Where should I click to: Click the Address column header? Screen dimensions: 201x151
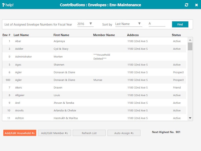(x=133, y=35)
